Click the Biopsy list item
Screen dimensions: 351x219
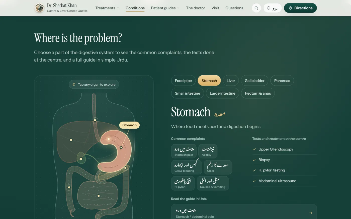tap(285, 160)
